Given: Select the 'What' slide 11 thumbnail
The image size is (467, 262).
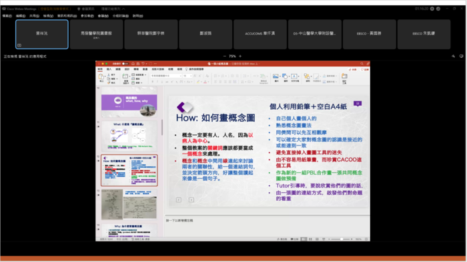Looking at the screenshot, I should (x=129, y=136).
